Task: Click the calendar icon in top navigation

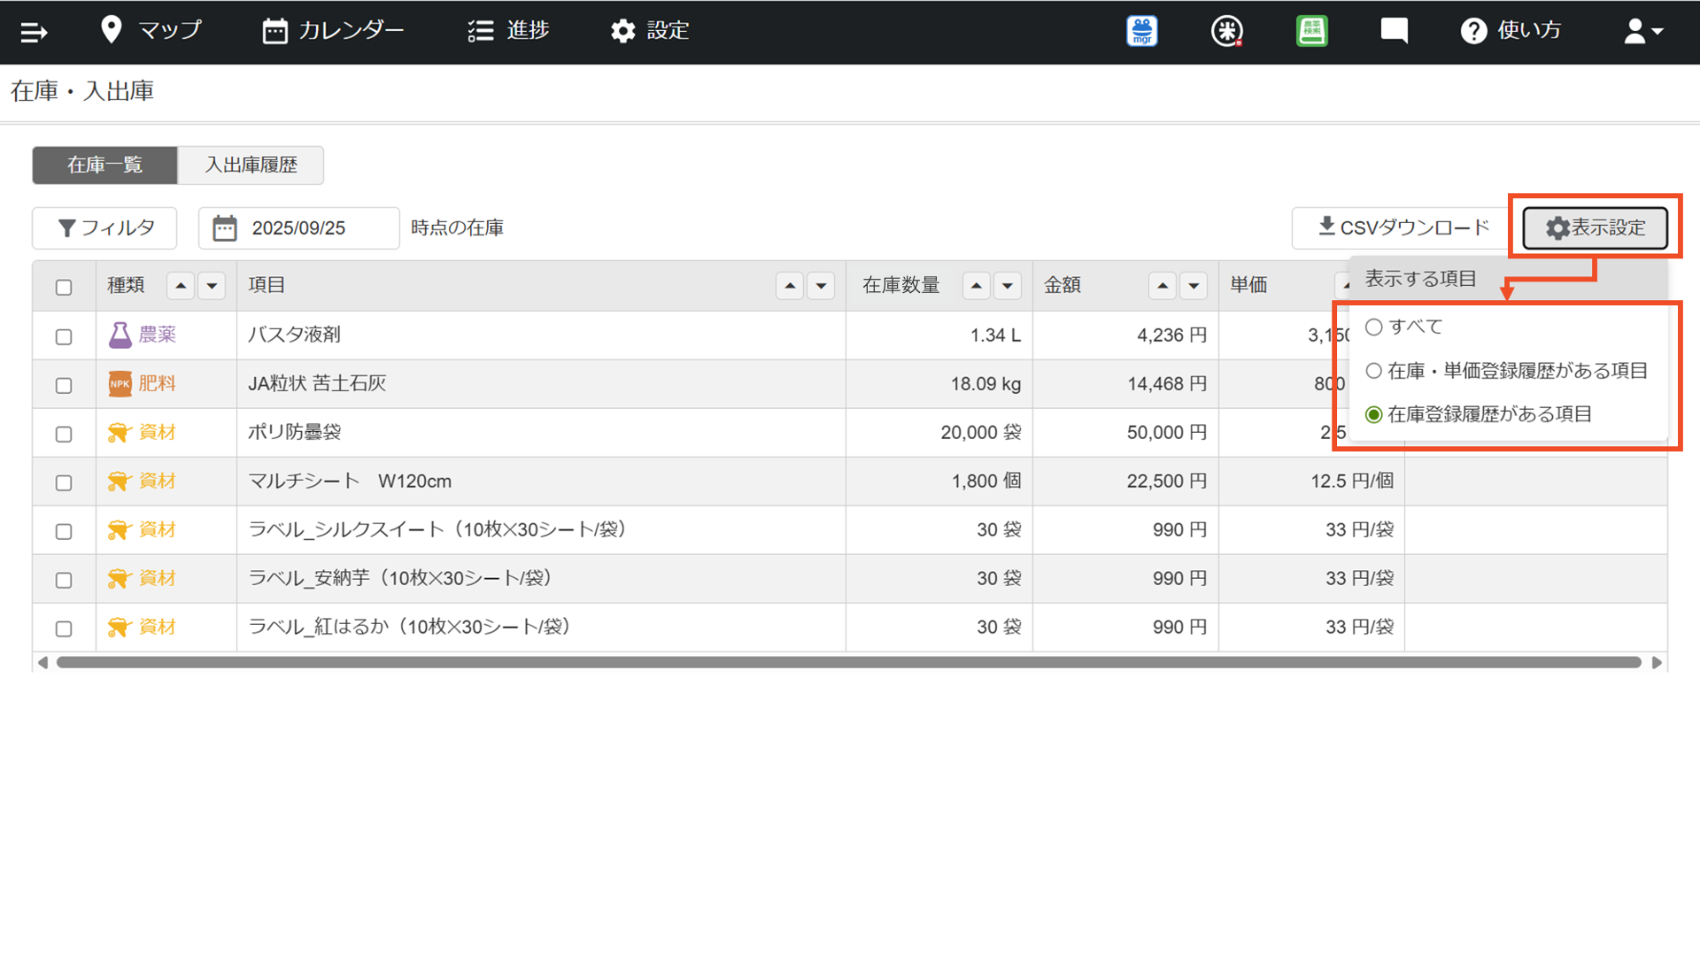Action: click(274, 31)
